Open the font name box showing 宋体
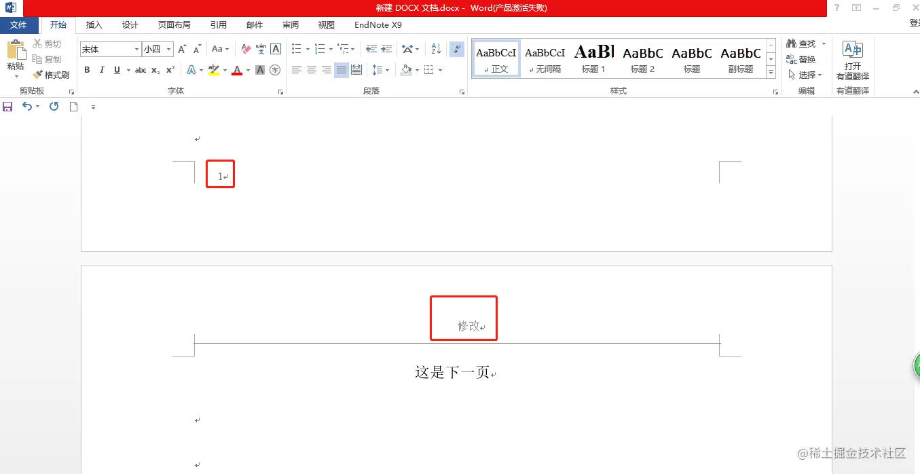 [110, 50]
